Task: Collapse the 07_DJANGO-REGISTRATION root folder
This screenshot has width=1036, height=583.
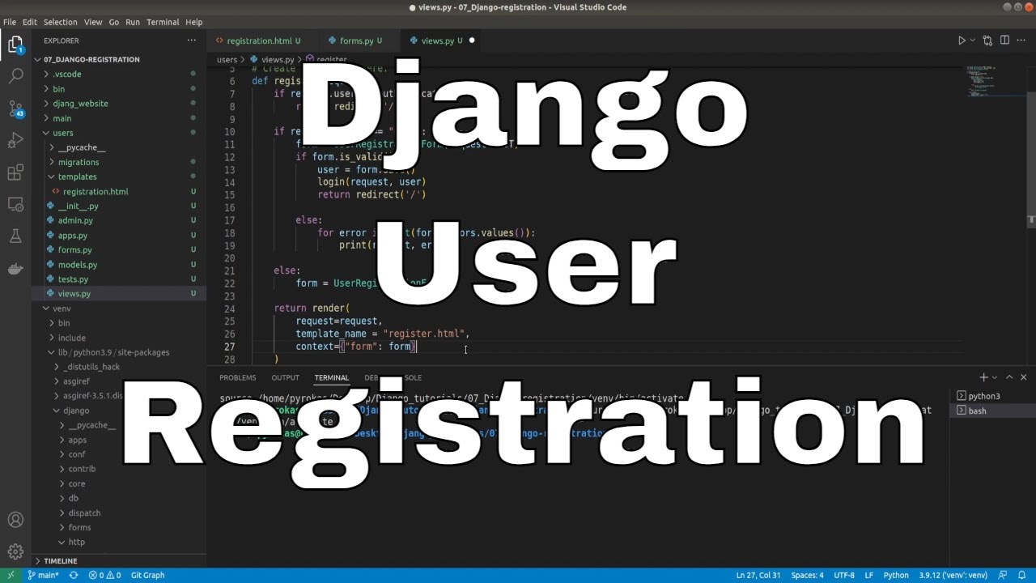Action: pos(119,59)
